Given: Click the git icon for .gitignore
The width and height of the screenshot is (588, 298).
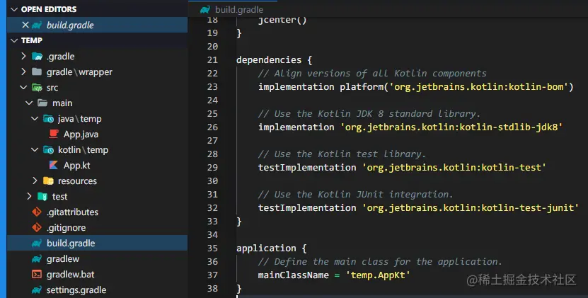Looking at the screenshot, I should tap(37, 227).
